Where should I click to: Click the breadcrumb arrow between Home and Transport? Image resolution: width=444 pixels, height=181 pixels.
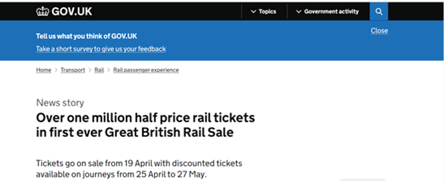point(56,70)
